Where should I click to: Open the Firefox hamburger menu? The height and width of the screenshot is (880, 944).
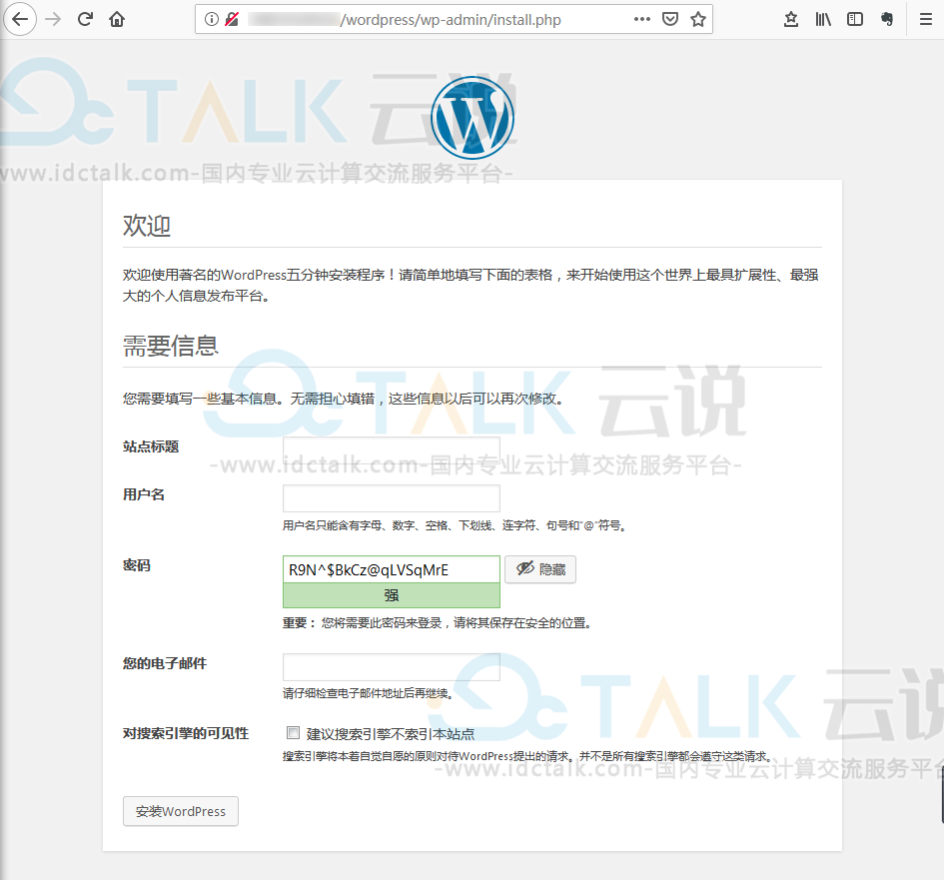click(x=926, y=19)
